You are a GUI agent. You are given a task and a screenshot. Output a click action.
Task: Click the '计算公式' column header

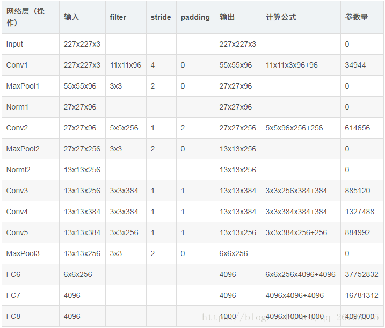tap(281, 17)
